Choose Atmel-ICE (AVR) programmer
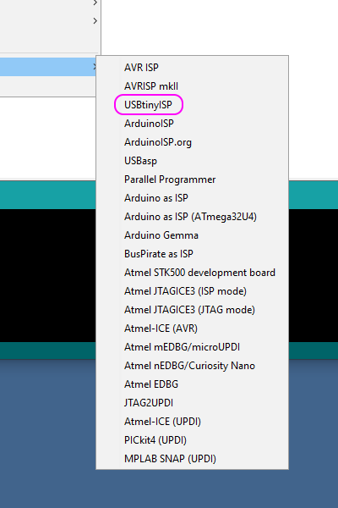 click(x=192, y=329)
